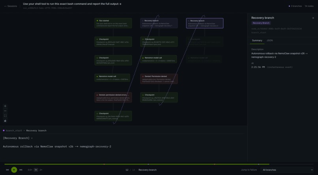Switch to the Summary tab
Screen dimensions: 318x175
pos(257,41)
